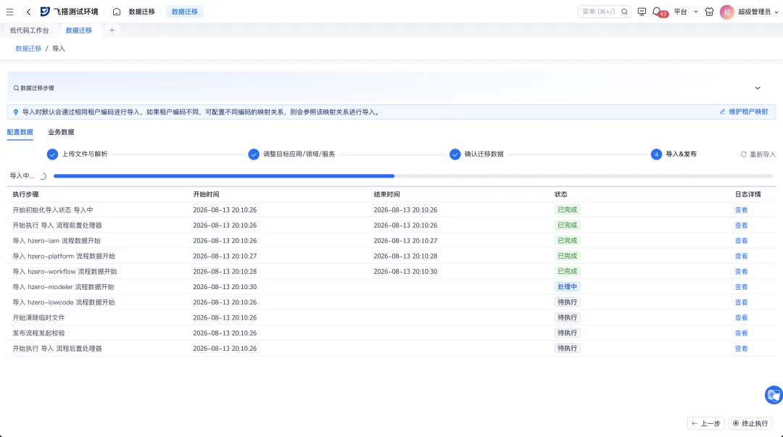Select the 配置数据 tab

(x=20, y=133)
